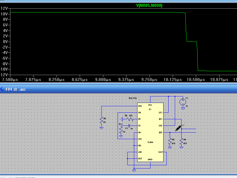Click the ground symbol left of resistor R2
The height and width of the screenshot is (178, 237).
122,119
